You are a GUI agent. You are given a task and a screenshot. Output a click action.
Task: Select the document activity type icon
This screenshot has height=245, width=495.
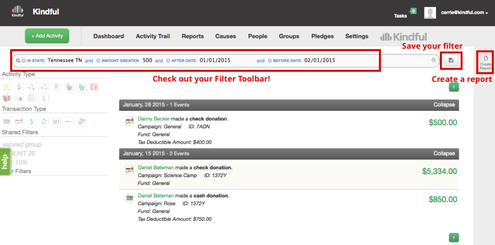[x=57, y=87]
